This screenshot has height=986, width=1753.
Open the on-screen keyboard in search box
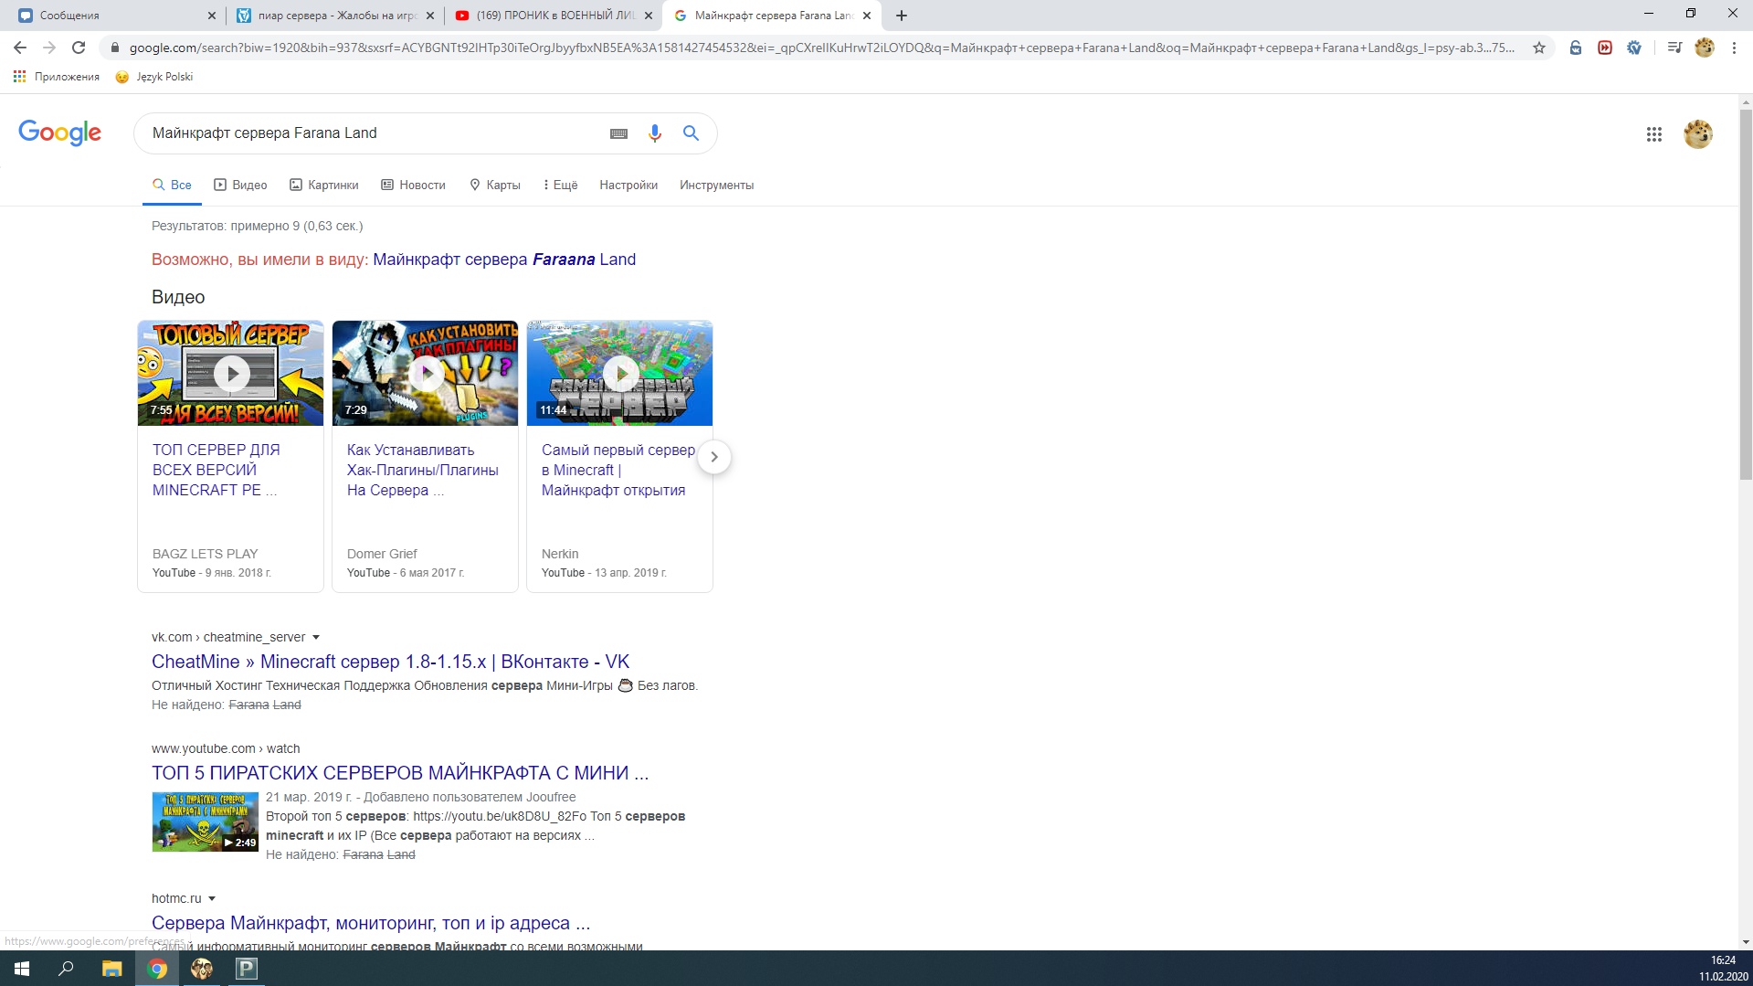coord(618,133)
